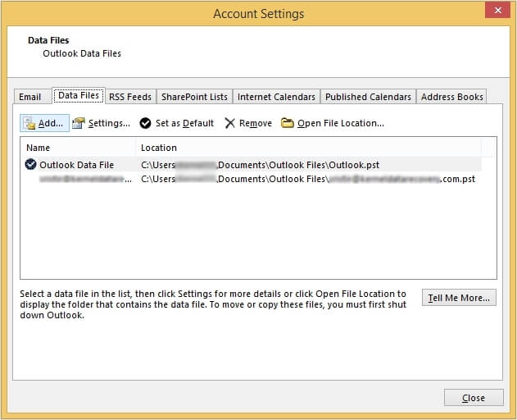Select the Data Files tab
The height and width of the screenshot is (420, 517).
(x=79, y=95)
